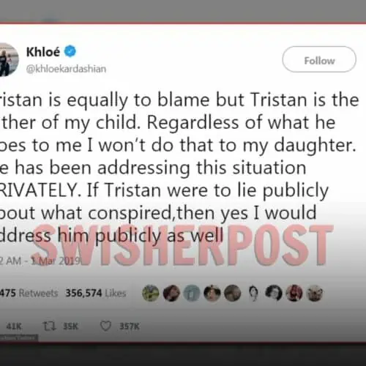Open the last beige liker avatar
This screenshot has width=366, height=366.
pos(315,293)
